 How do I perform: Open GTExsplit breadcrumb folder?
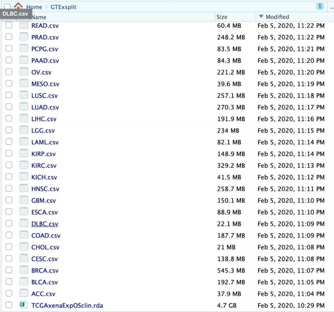pos(63,7)
